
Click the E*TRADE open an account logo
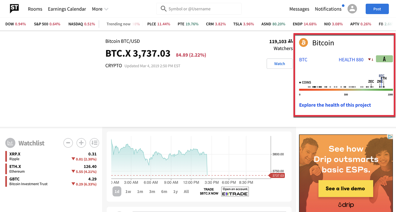coord(235,192)
